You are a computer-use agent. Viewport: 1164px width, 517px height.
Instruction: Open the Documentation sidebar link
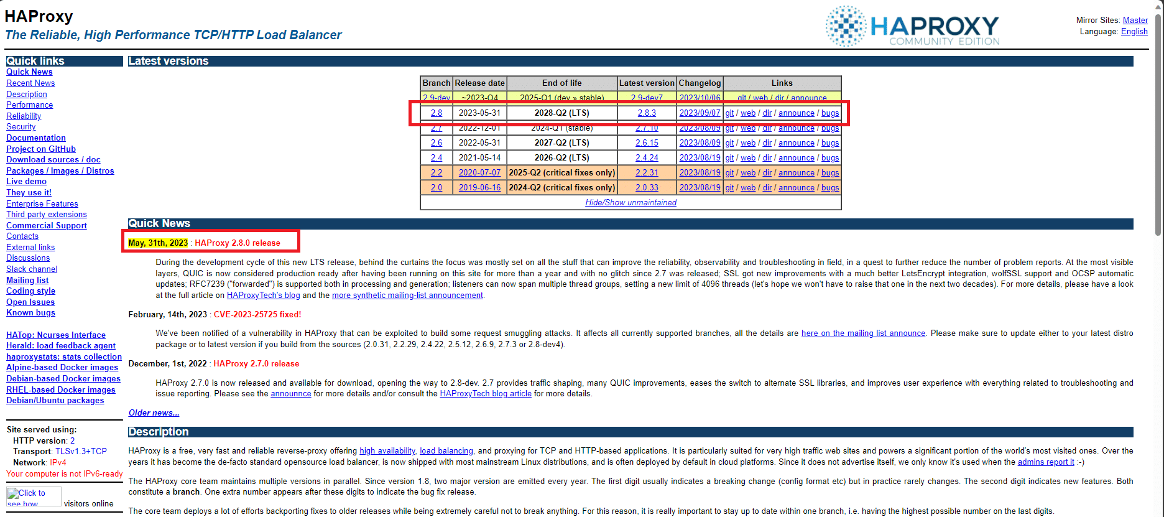click(36, 137)
